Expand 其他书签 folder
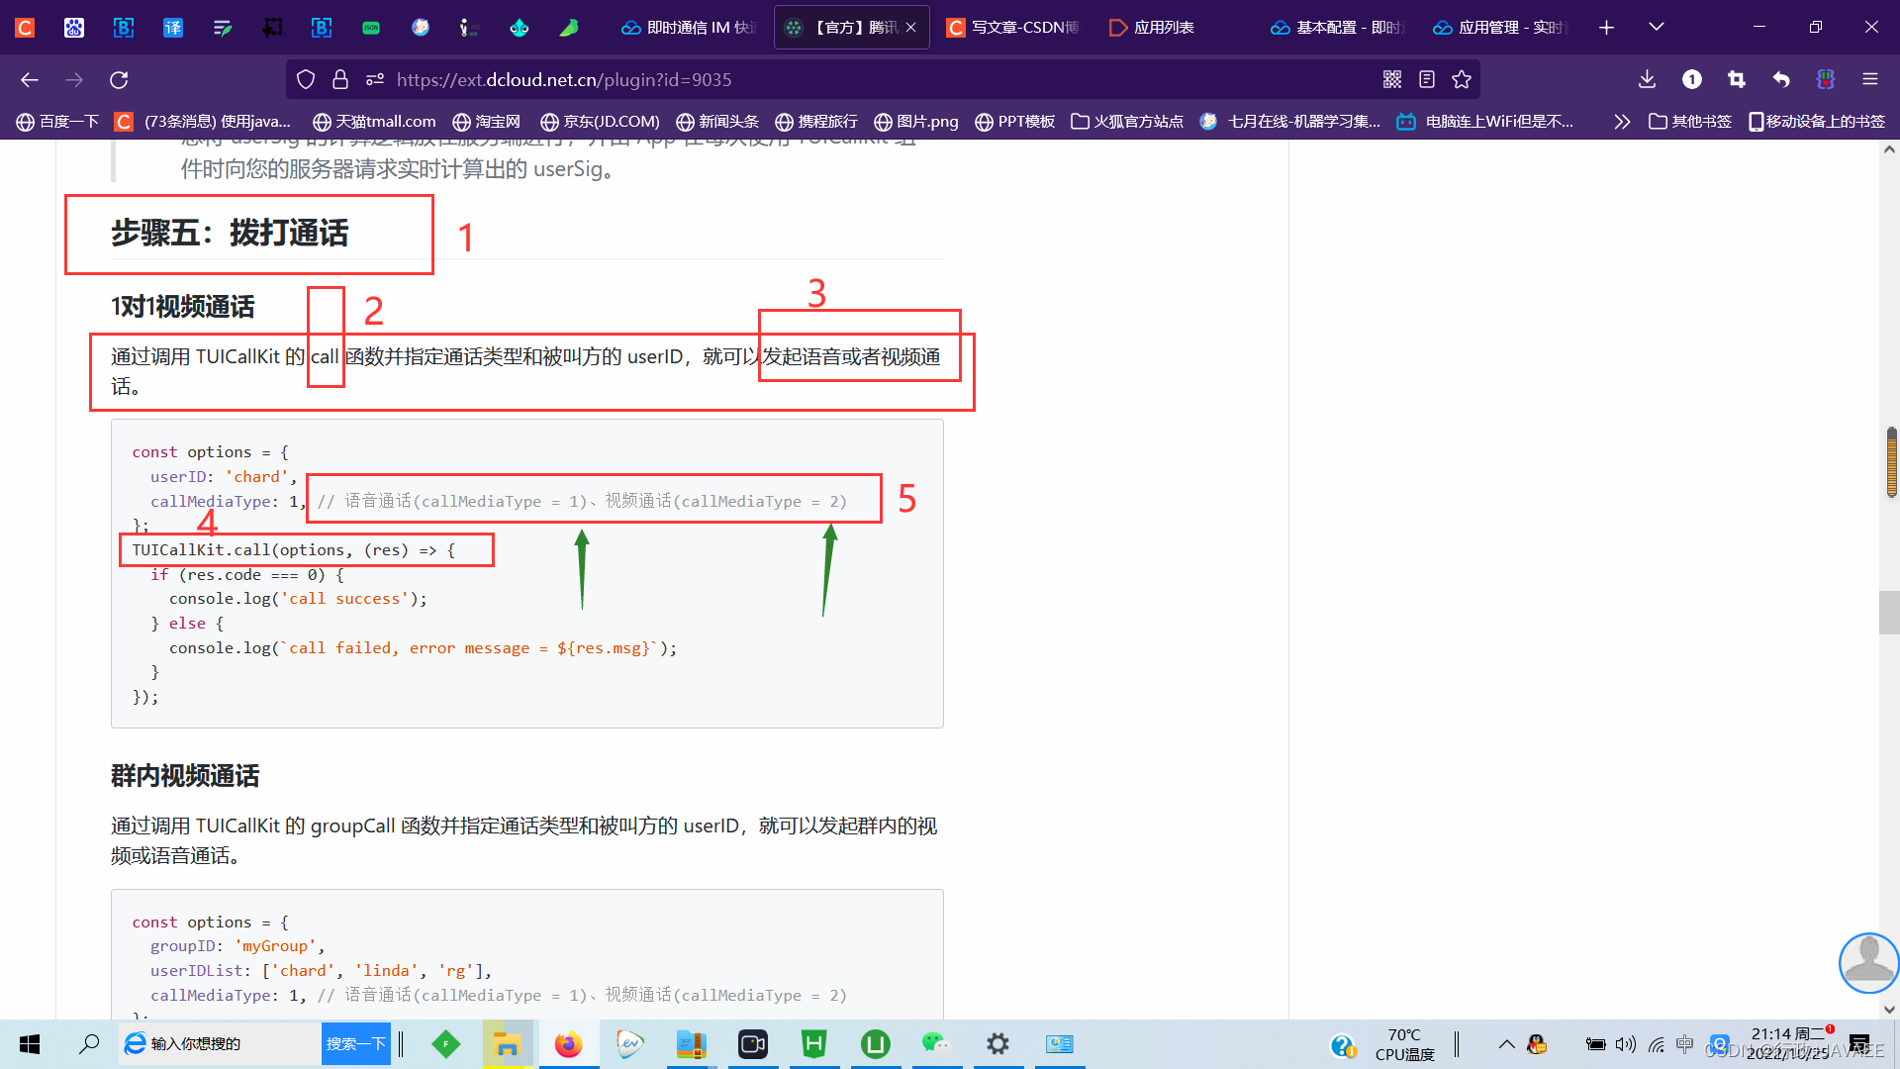This screenshot has width=1900, height=1069. click(x=1690, y=121)
